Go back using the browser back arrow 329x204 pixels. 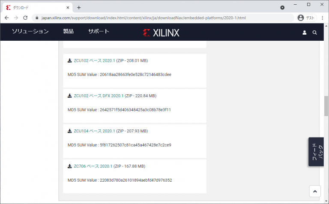[6, 18]
